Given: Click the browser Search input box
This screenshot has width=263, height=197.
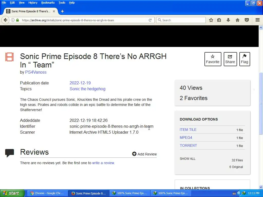Looking at the screenshot, I should (181, 20).
